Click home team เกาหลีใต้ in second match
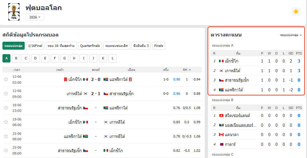Viewport: 307px width, 158px height. coord(74,94)
